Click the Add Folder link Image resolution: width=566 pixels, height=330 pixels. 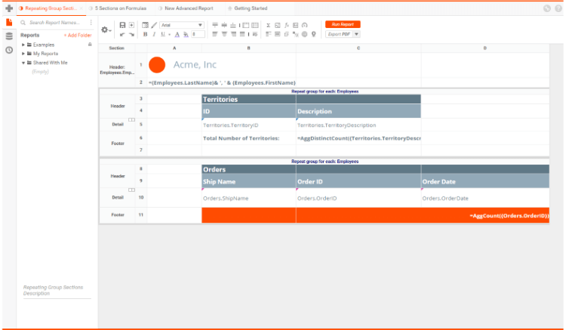[x=77, y=35]
